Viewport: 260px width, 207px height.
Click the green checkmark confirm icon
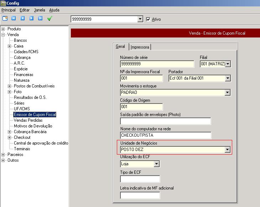click(50, 19)
